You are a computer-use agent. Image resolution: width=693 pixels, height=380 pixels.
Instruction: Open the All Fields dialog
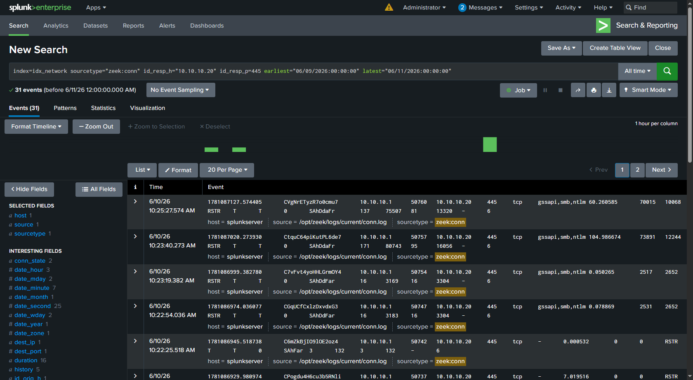(x=99, y=189)
